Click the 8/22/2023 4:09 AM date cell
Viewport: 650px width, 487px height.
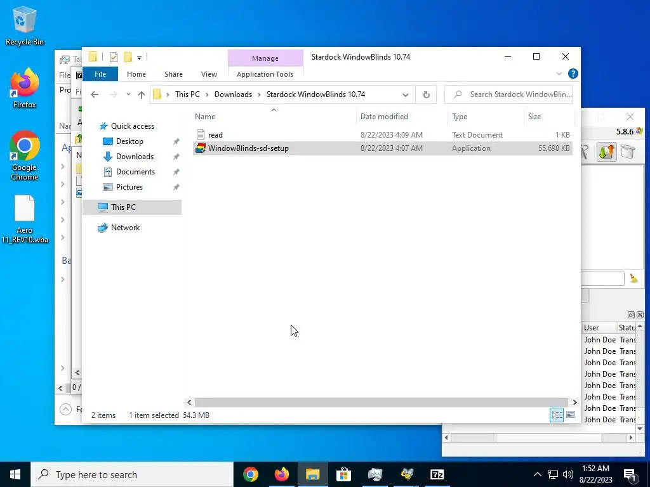click(391, 135)
